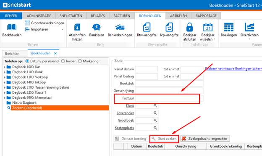
Task: Open Overzichten chart icon
Action: 249,27
